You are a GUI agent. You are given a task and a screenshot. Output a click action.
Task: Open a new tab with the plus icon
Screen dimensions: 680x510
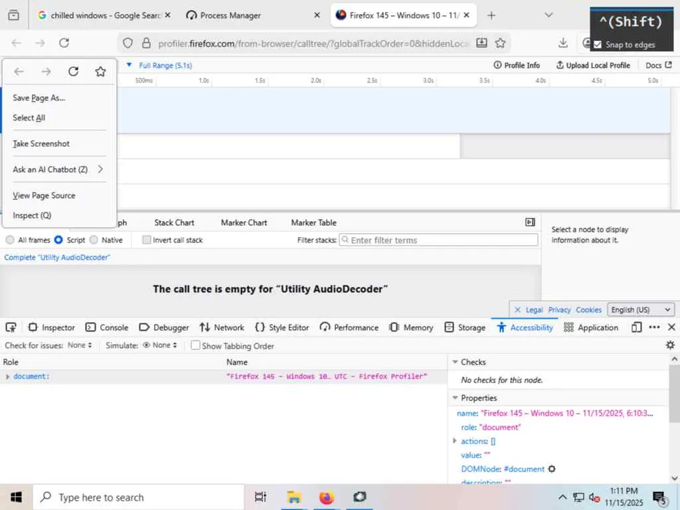pyautogui.click(x=491, y=16)
